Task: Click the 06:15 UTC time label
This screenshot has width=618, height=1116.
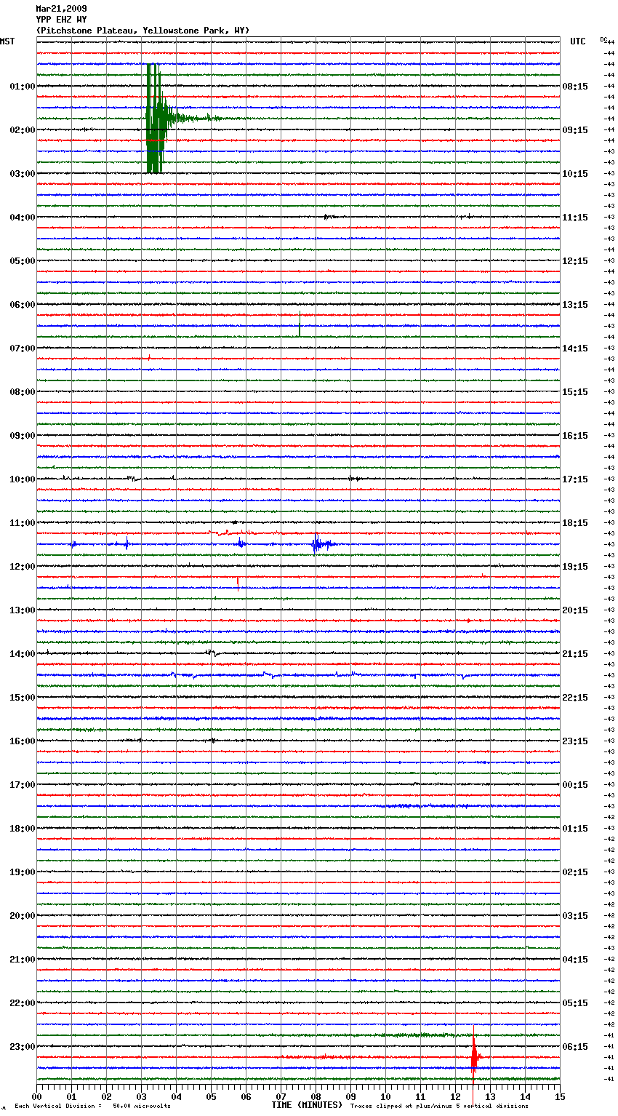Action: (575, 1047)
